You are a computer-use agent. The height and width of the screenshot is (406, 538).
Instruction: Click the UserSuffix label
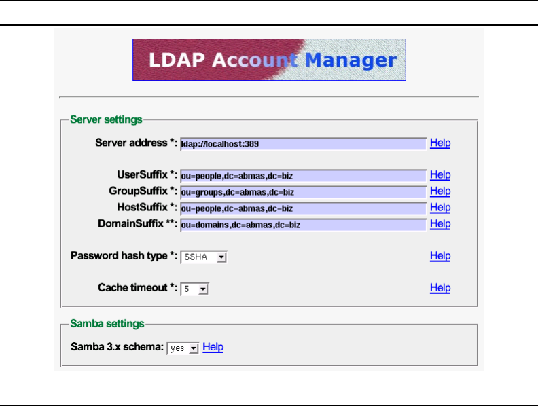pos(147,174)
